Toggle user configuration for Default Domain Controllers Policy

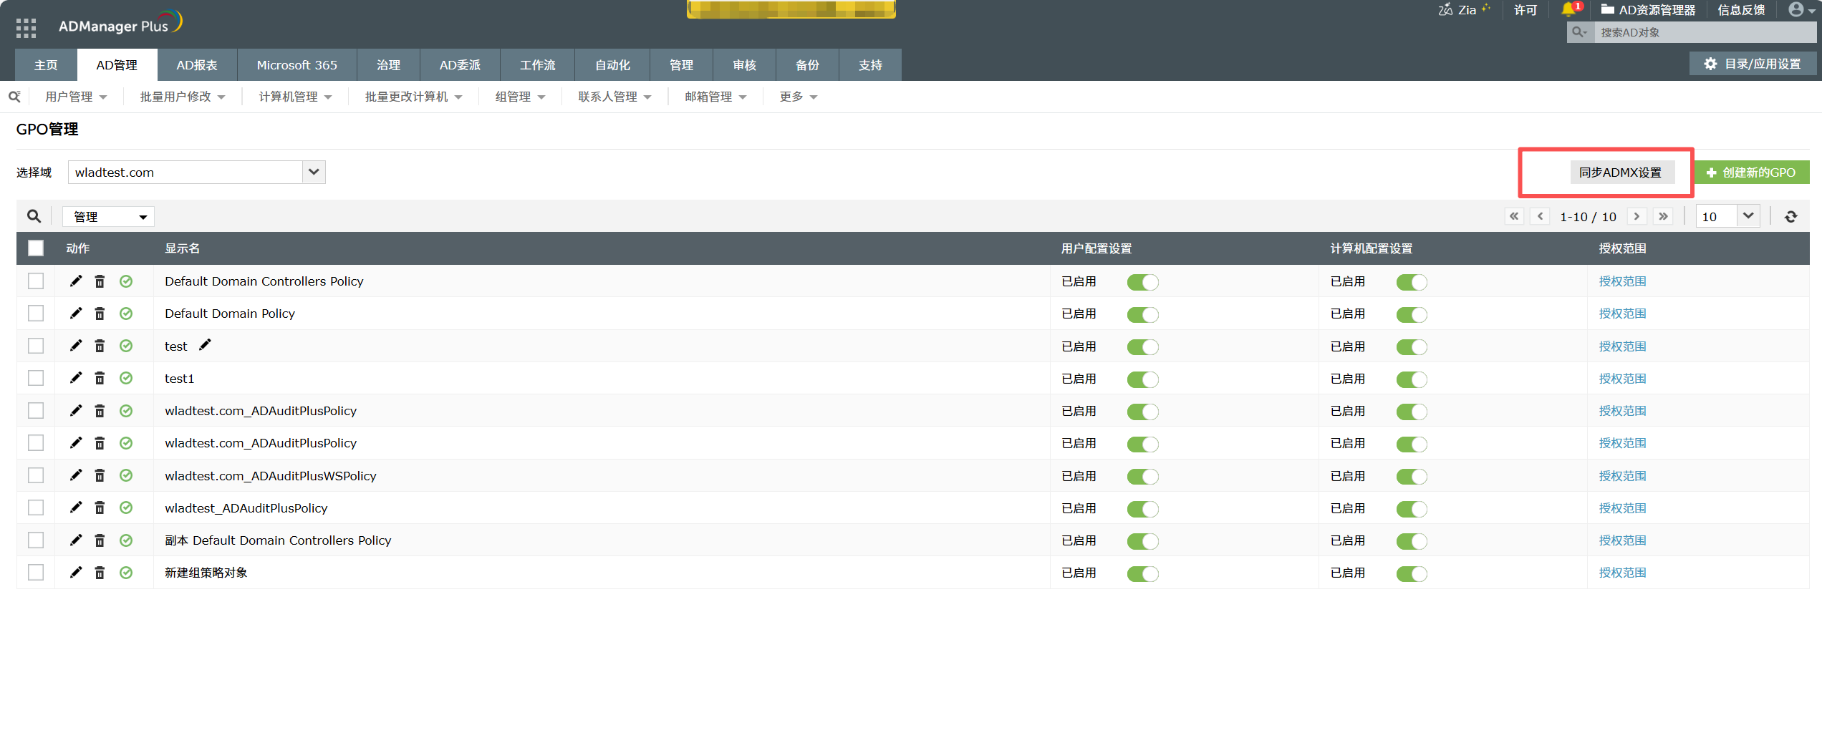point(1142,282)
